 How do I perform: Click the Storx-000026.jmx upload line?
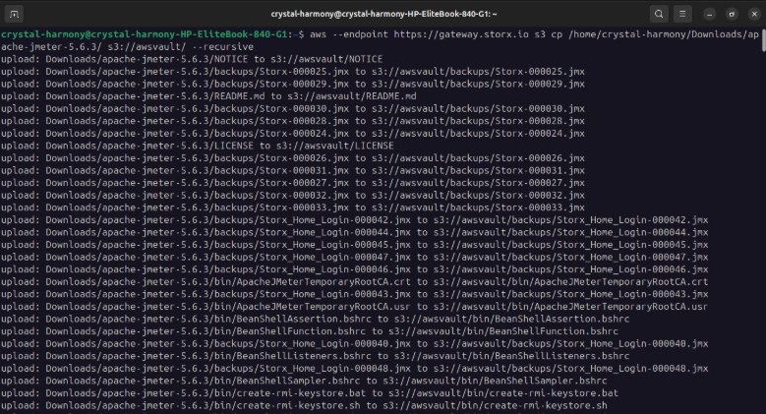(x=293, y=158)
